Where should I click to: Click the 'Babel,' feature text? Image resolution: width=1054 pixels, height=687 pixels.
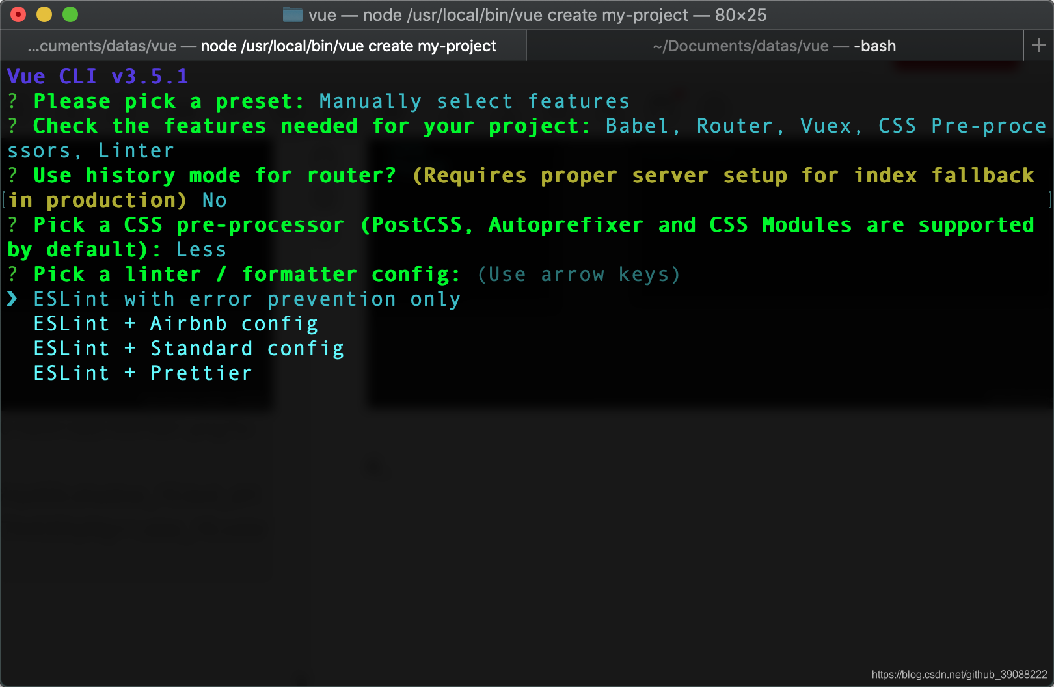click(643, 126)
